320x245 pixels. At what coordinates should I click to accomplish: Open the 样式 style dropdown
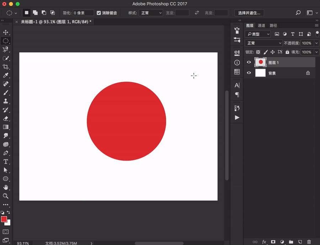coord(150,13)
